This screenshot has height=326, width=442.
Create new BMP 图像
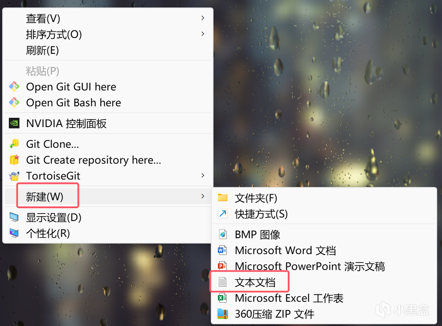pos(324,234)
